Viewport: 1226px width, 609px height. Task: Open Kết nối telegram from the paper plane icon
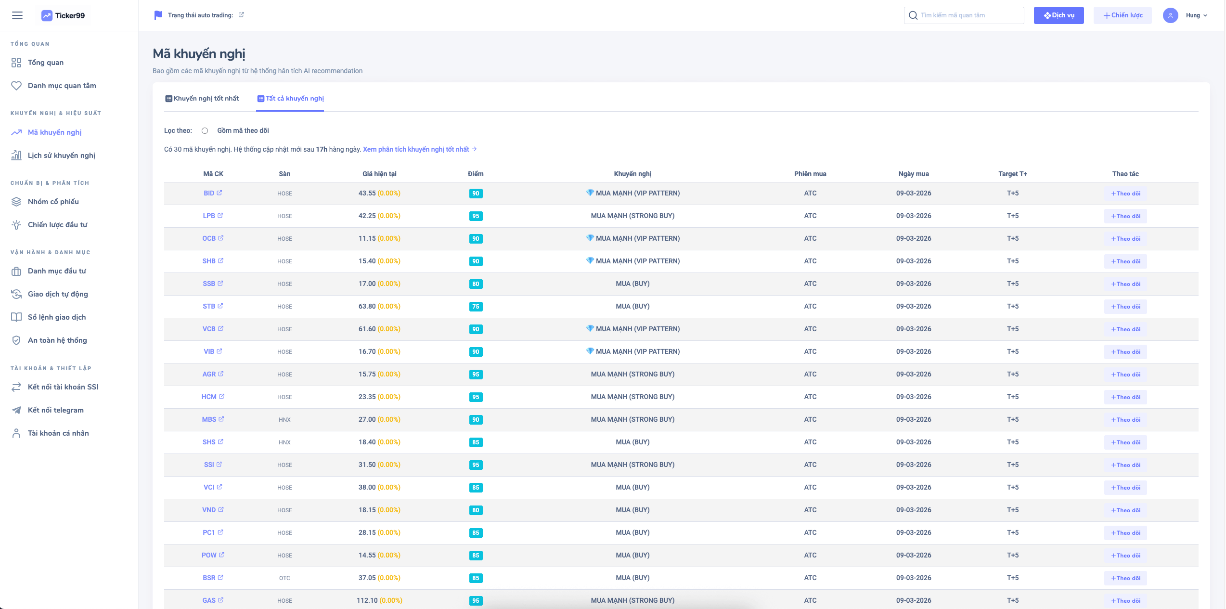click(x=16, y=410)
